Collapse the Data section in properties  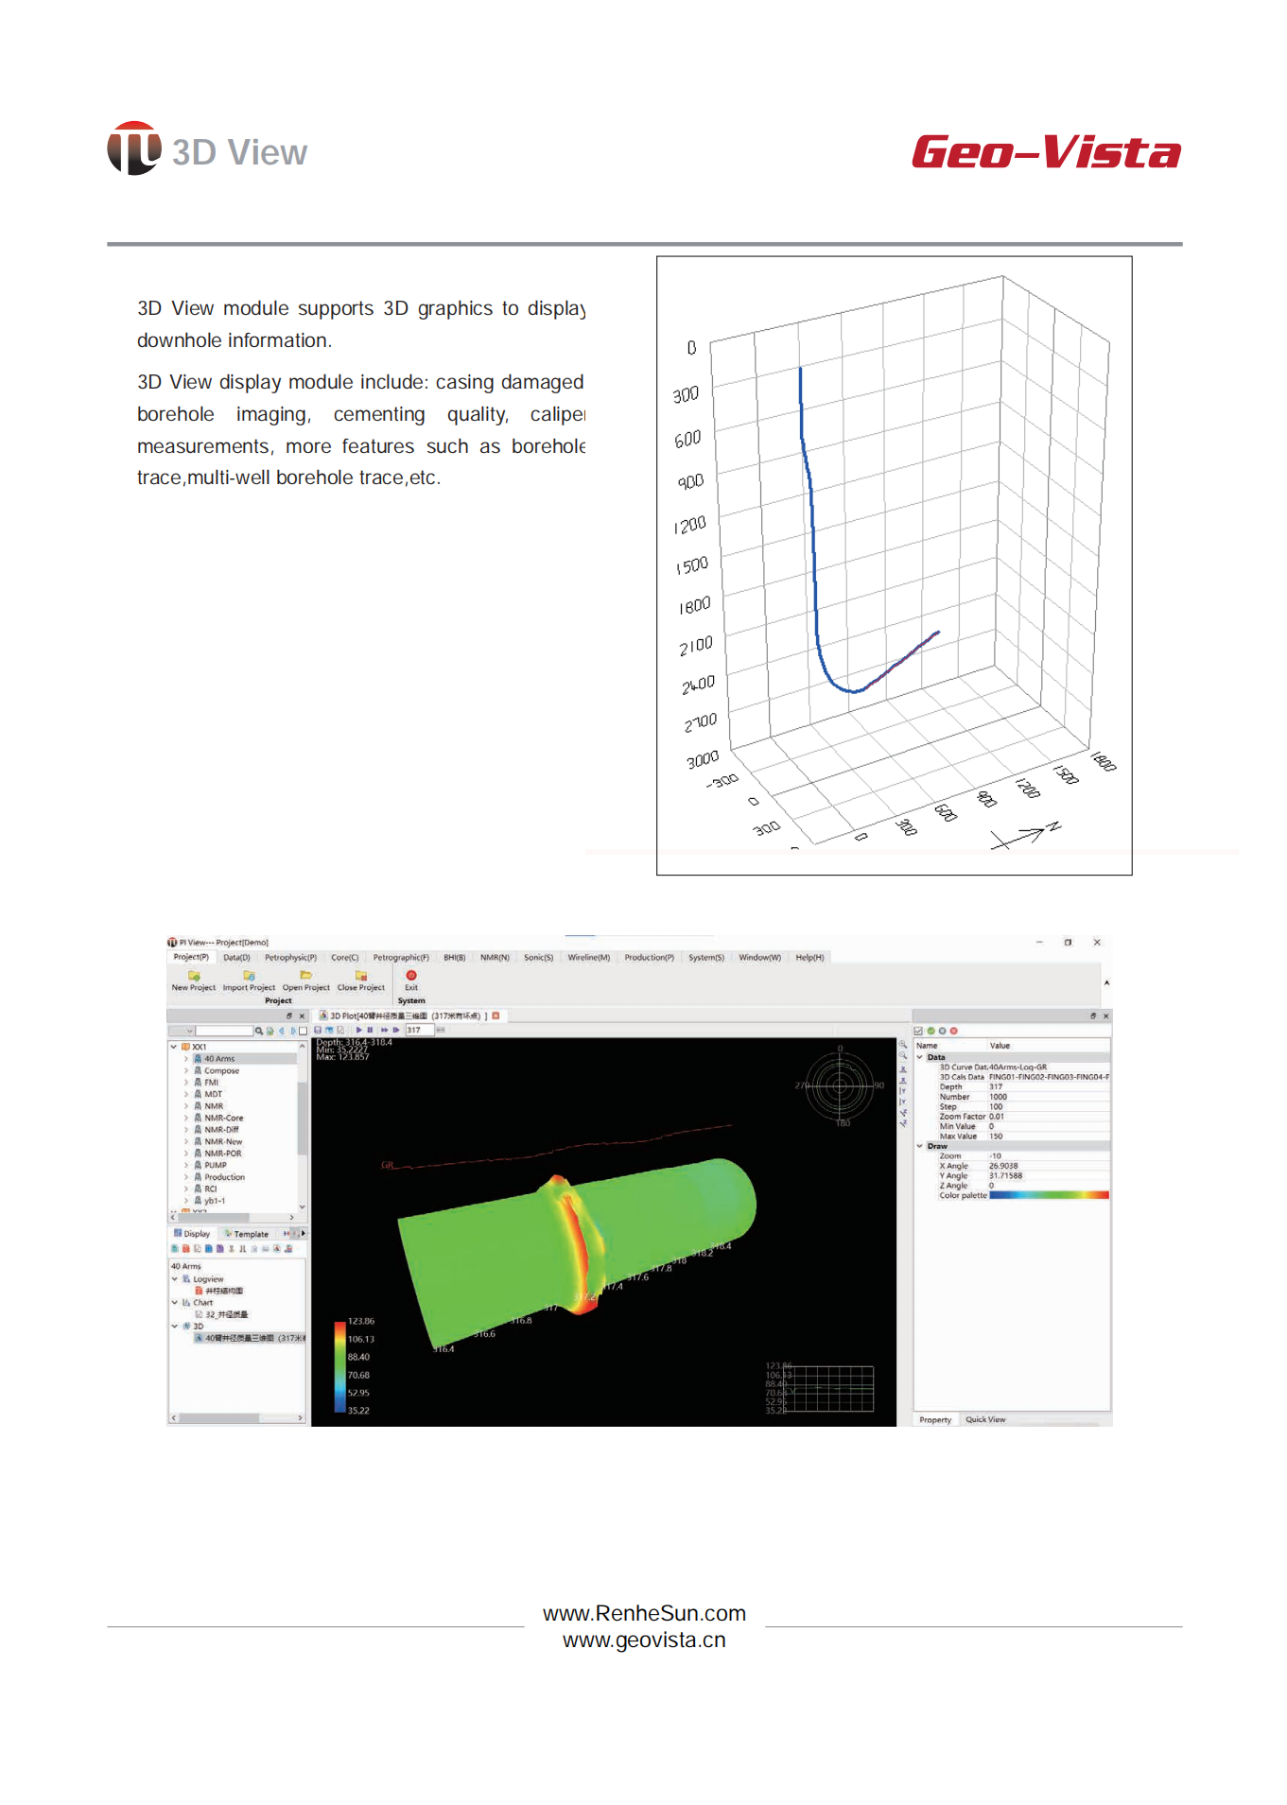pyautogui.click(x=920, y=1057)
